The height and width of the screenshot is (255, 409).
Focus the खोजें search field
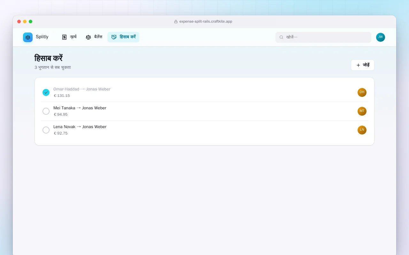pos(323,37)
